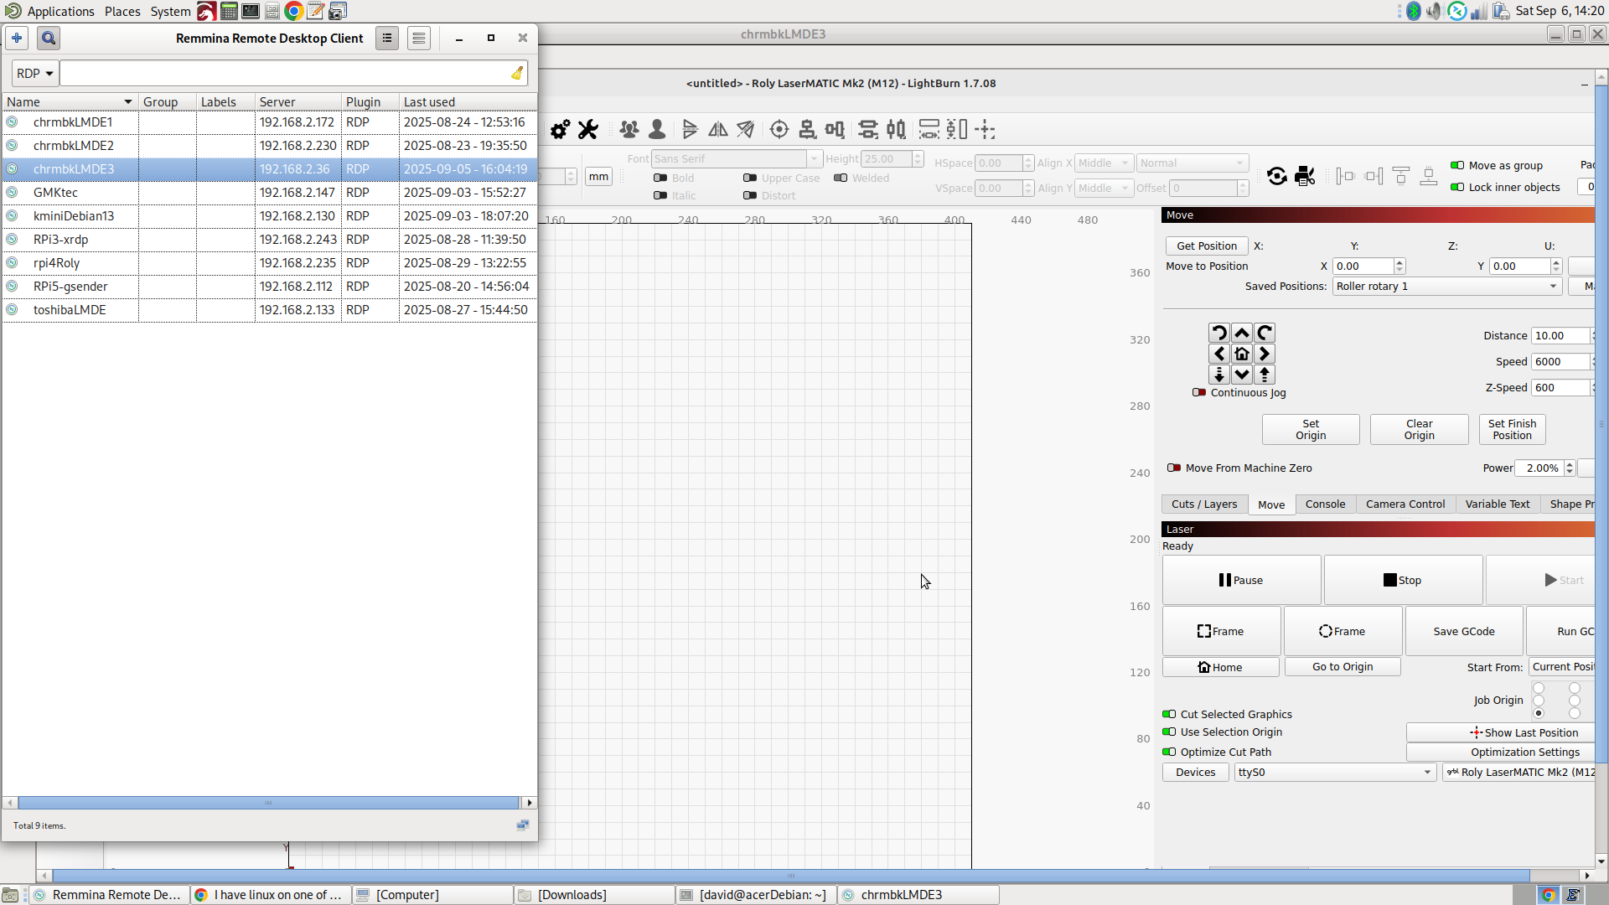
Task: Click the settings gears icon in toolbar
Action: 560,130
